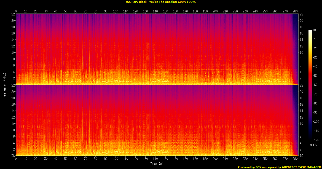Click the right "20" kHz tick of the upper channel

[301, 20]
